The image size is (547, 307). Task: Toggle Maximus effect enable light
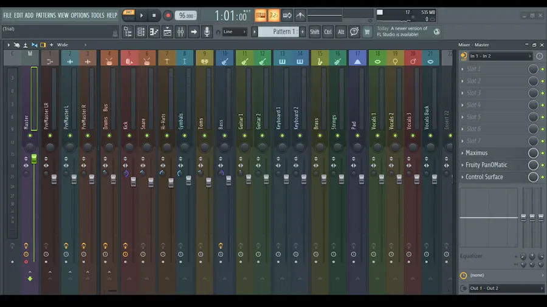543,153
